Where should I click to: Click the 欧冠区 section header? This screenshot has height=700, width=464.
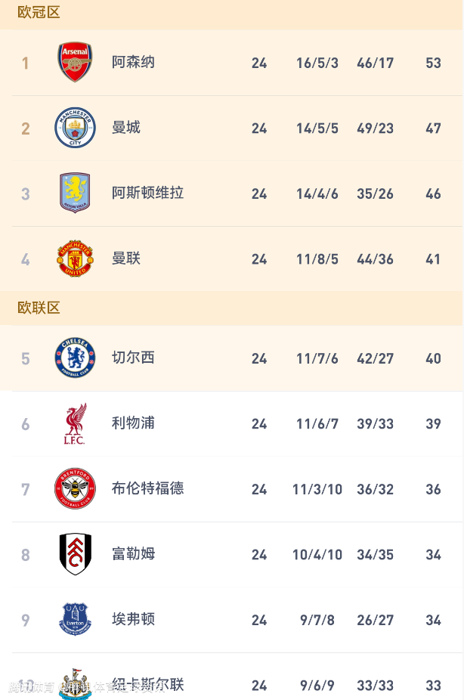coord(39,13)
